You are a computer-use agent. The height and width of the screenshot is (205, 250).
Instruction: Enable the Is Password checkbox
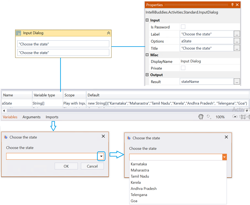[x=183, y=27]
